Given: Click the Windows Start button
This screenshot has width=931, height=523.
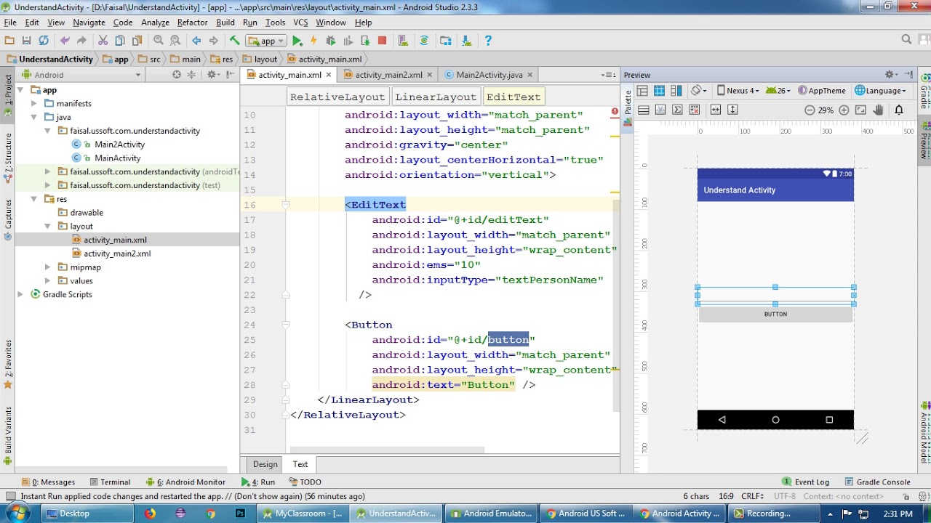Looking at the screenshot, I should click(x=17, y=513).
